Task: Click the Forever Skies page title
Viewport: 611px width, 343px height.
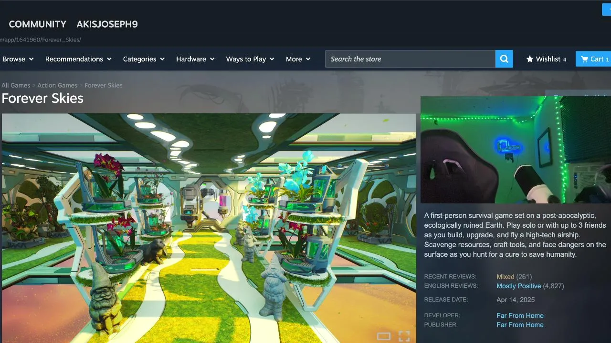Action: tap(42, 98)
